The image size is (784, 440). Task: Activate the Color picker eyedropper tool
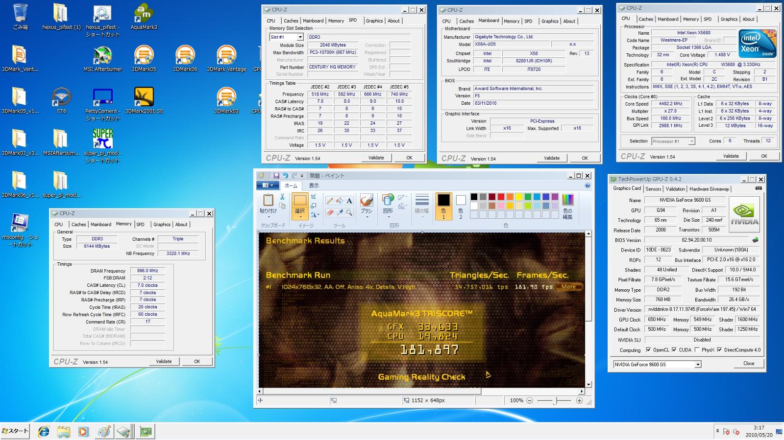340,212
